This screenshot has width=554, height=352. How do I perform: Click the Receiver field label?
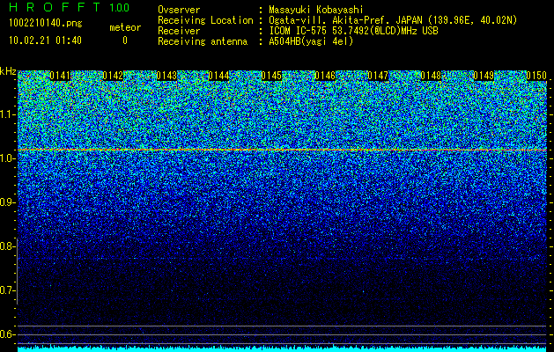(179, 31)
